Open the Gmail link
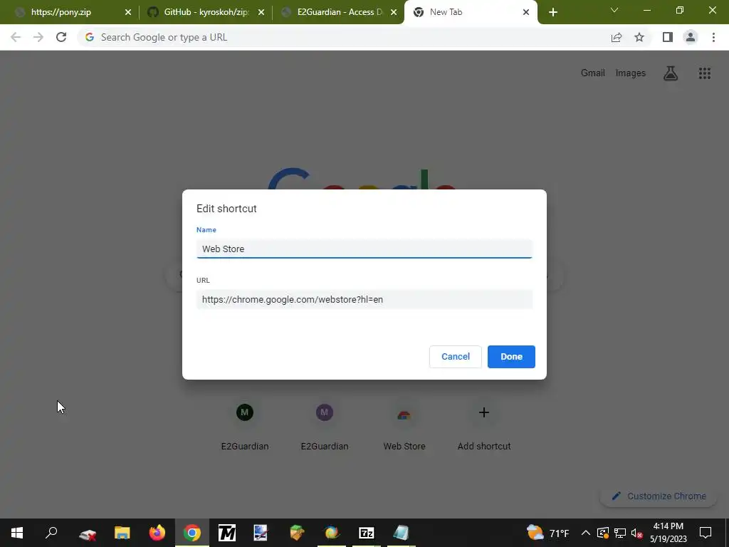 [x=593, y=73]
